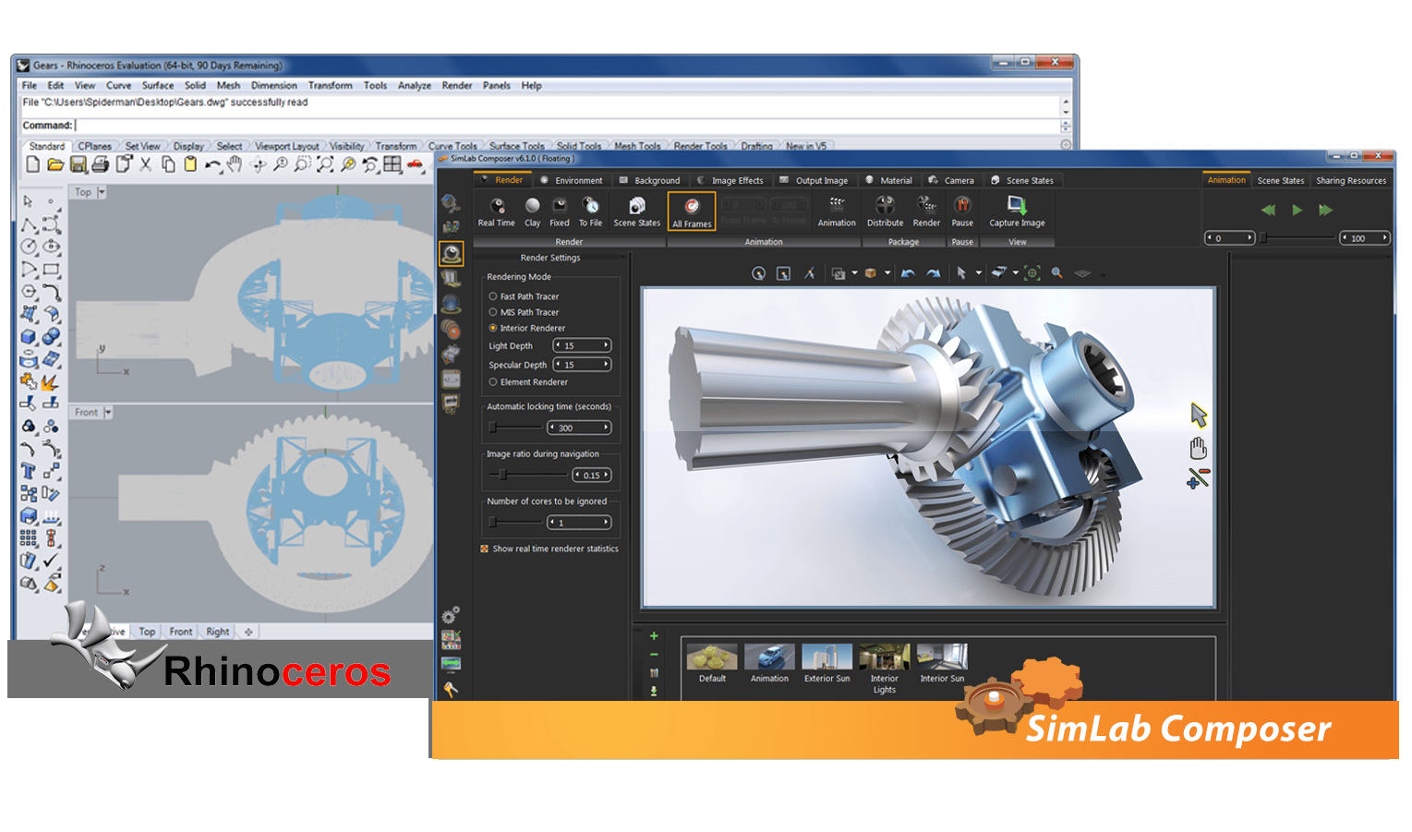The width and height of the screenshot is (1412, 832).
Task: Open the Front viewport dropdown arrow
Action: pyautogui.click(x=108, y=413)
